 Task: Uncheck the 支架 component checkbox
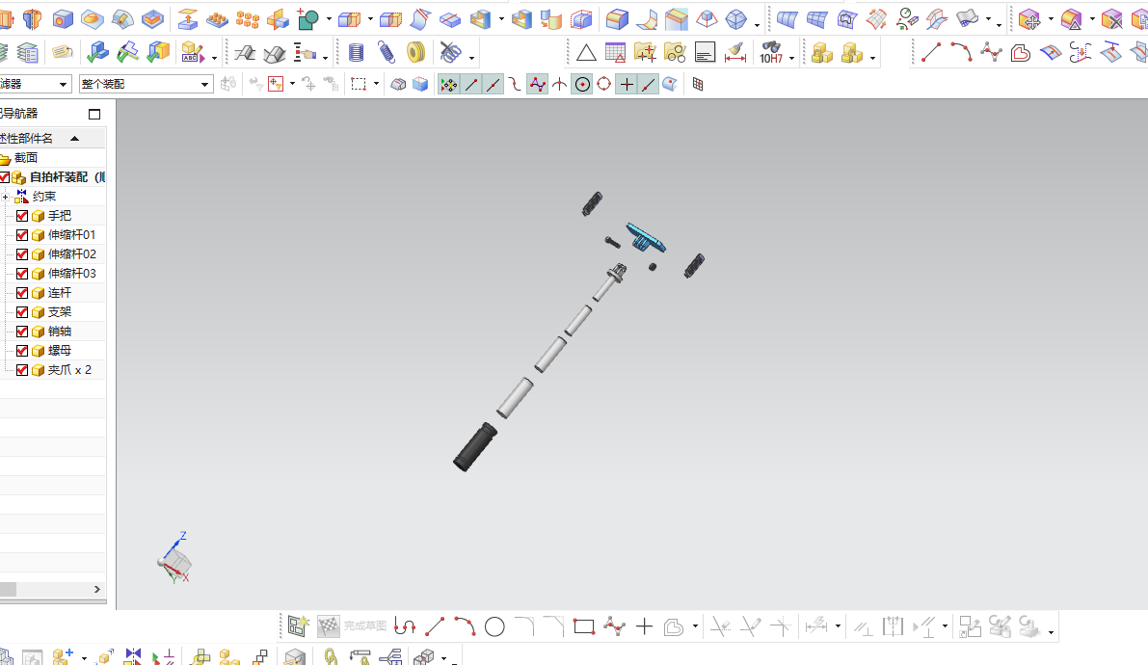coord(22,312)
